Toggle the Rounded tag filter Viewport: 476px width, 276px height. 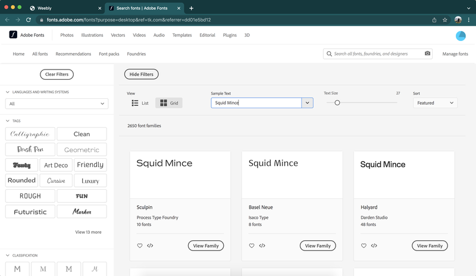[x=21, y=180]
